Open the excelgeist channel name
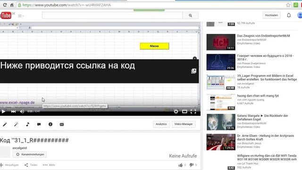This screenshot has width=302, height=170. pos(20,148)
